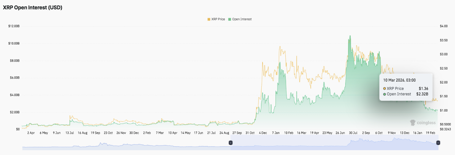Click the highlighted selected range in navigator

pyautogui.click(x=334, y=142)
